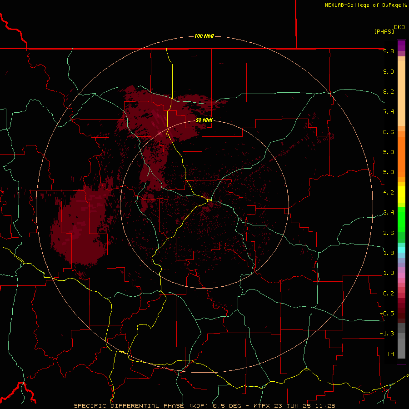
Task: Click the 50 NMI range ring label
Action: (x=204, y=120)
